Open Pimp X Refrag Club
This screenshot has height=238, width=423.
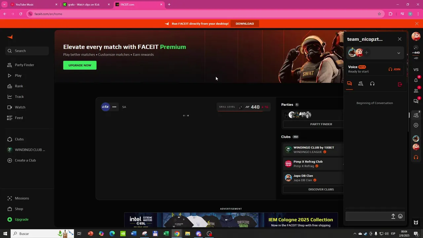coord(313,164)
